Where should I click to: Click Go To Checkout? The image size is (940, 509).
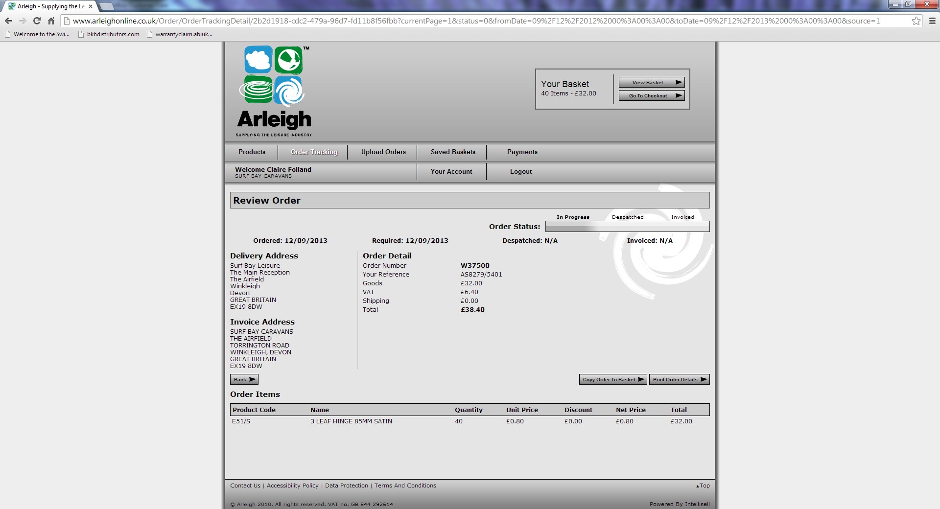click(651, 96)
